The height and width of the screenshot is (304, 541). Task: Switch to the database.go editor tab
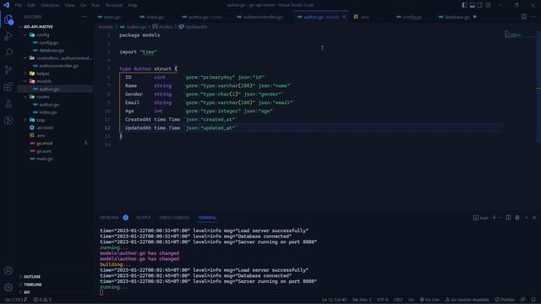click(x=457, y=17)
